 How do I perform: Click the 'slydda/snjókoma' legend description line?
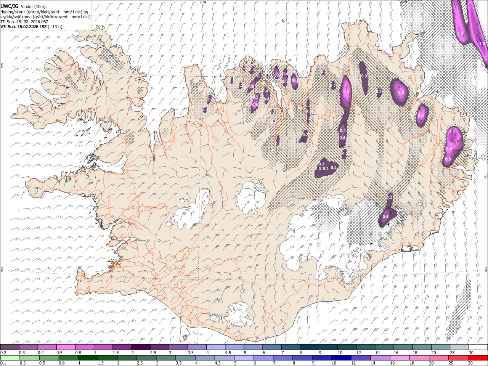pos(45,17)
